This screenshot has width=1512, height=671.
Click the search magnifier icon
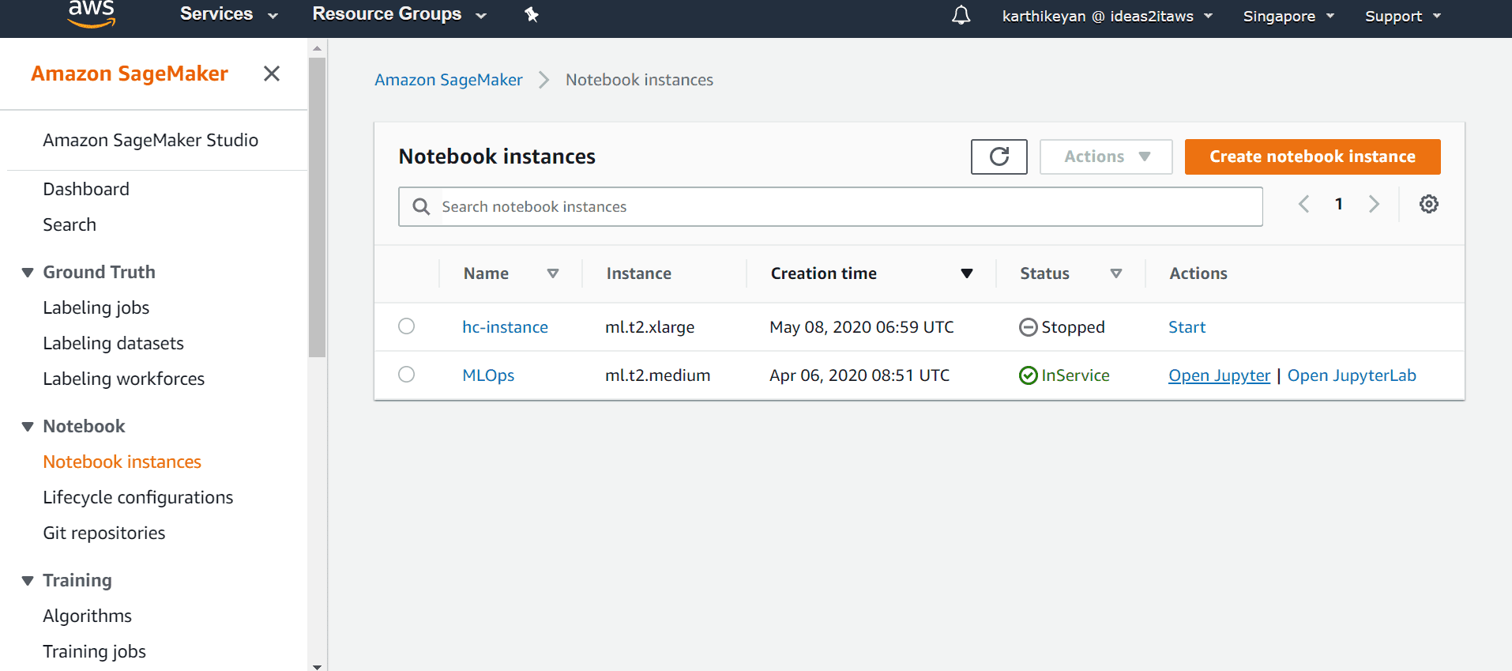[421, 206]
